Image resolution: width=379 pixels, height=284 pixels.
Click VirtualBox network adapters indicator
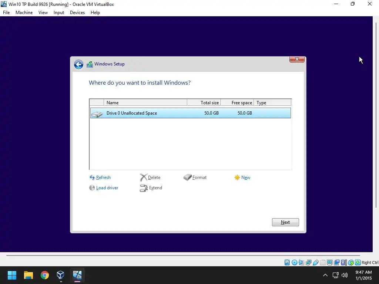coord(308,263)
